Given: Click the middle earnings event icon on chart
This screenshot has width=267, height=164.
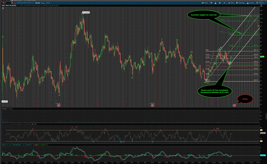Looking at the screenshot, I should [x=152, y=104].
